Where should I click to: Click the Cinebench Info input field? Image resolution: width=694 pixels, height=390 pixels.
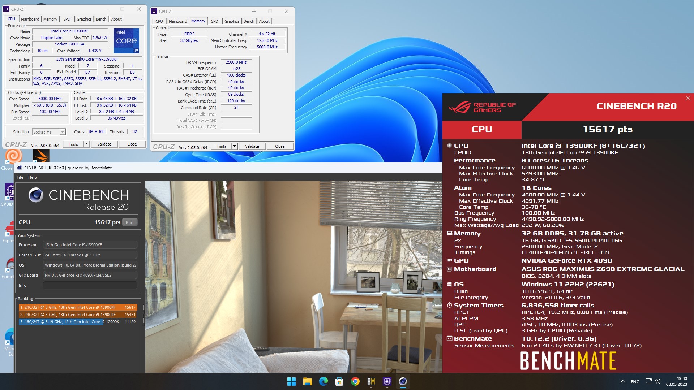(90, 285)
